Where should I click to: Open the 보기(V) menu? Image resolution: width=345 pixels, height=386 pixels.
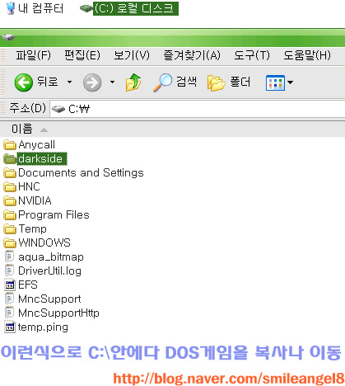coord(132,55)
